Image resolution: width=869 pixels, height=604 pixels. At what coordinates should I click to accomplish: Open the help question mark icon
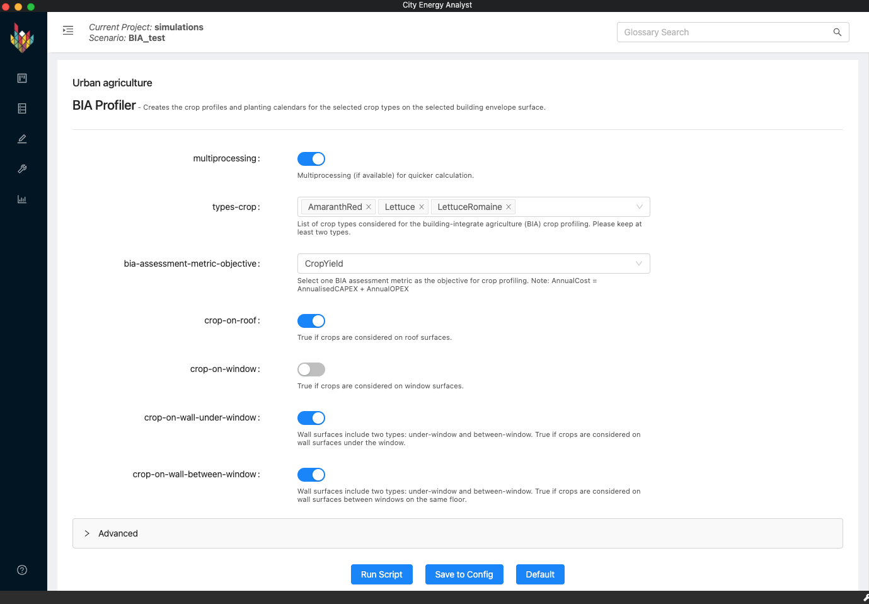tap(22, 570)
